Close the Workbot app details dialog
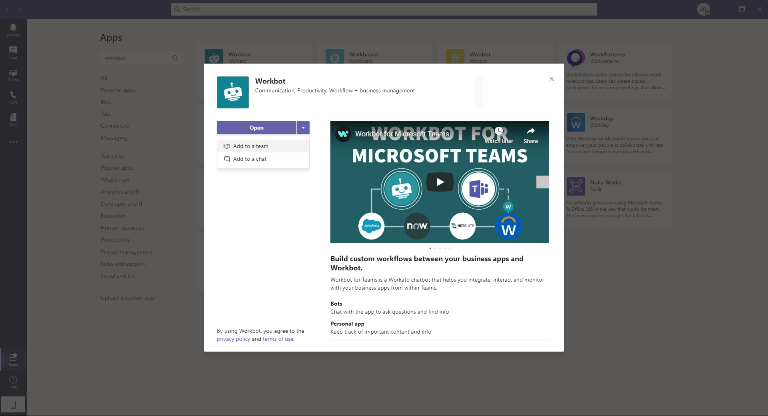 551,79
